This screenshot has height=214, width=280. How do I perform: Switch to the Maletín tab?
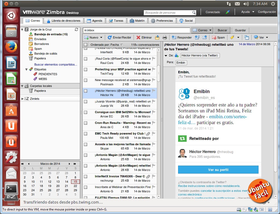tap(137, 21)
